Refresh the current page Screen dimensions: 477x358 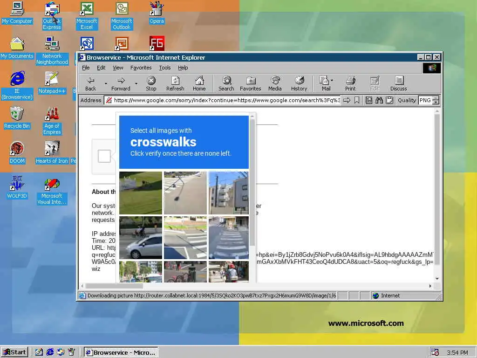(x=175, y=84)
